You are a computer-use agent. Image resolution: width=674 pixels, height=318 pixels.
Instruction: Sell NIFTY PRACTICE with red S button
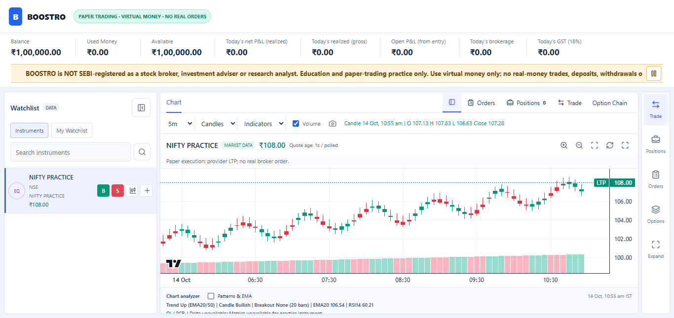117,191
